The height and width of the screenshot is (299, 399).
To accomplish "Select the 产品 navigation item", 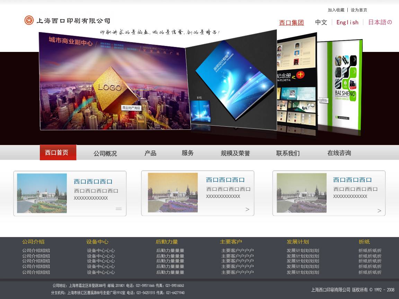I will tap(150, 153).
